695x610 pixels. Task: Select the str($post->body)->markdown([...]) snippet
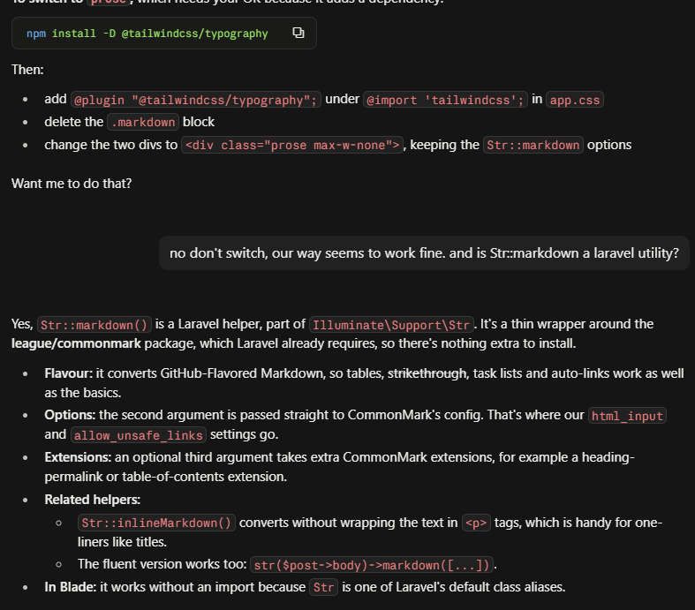(372, 565)
